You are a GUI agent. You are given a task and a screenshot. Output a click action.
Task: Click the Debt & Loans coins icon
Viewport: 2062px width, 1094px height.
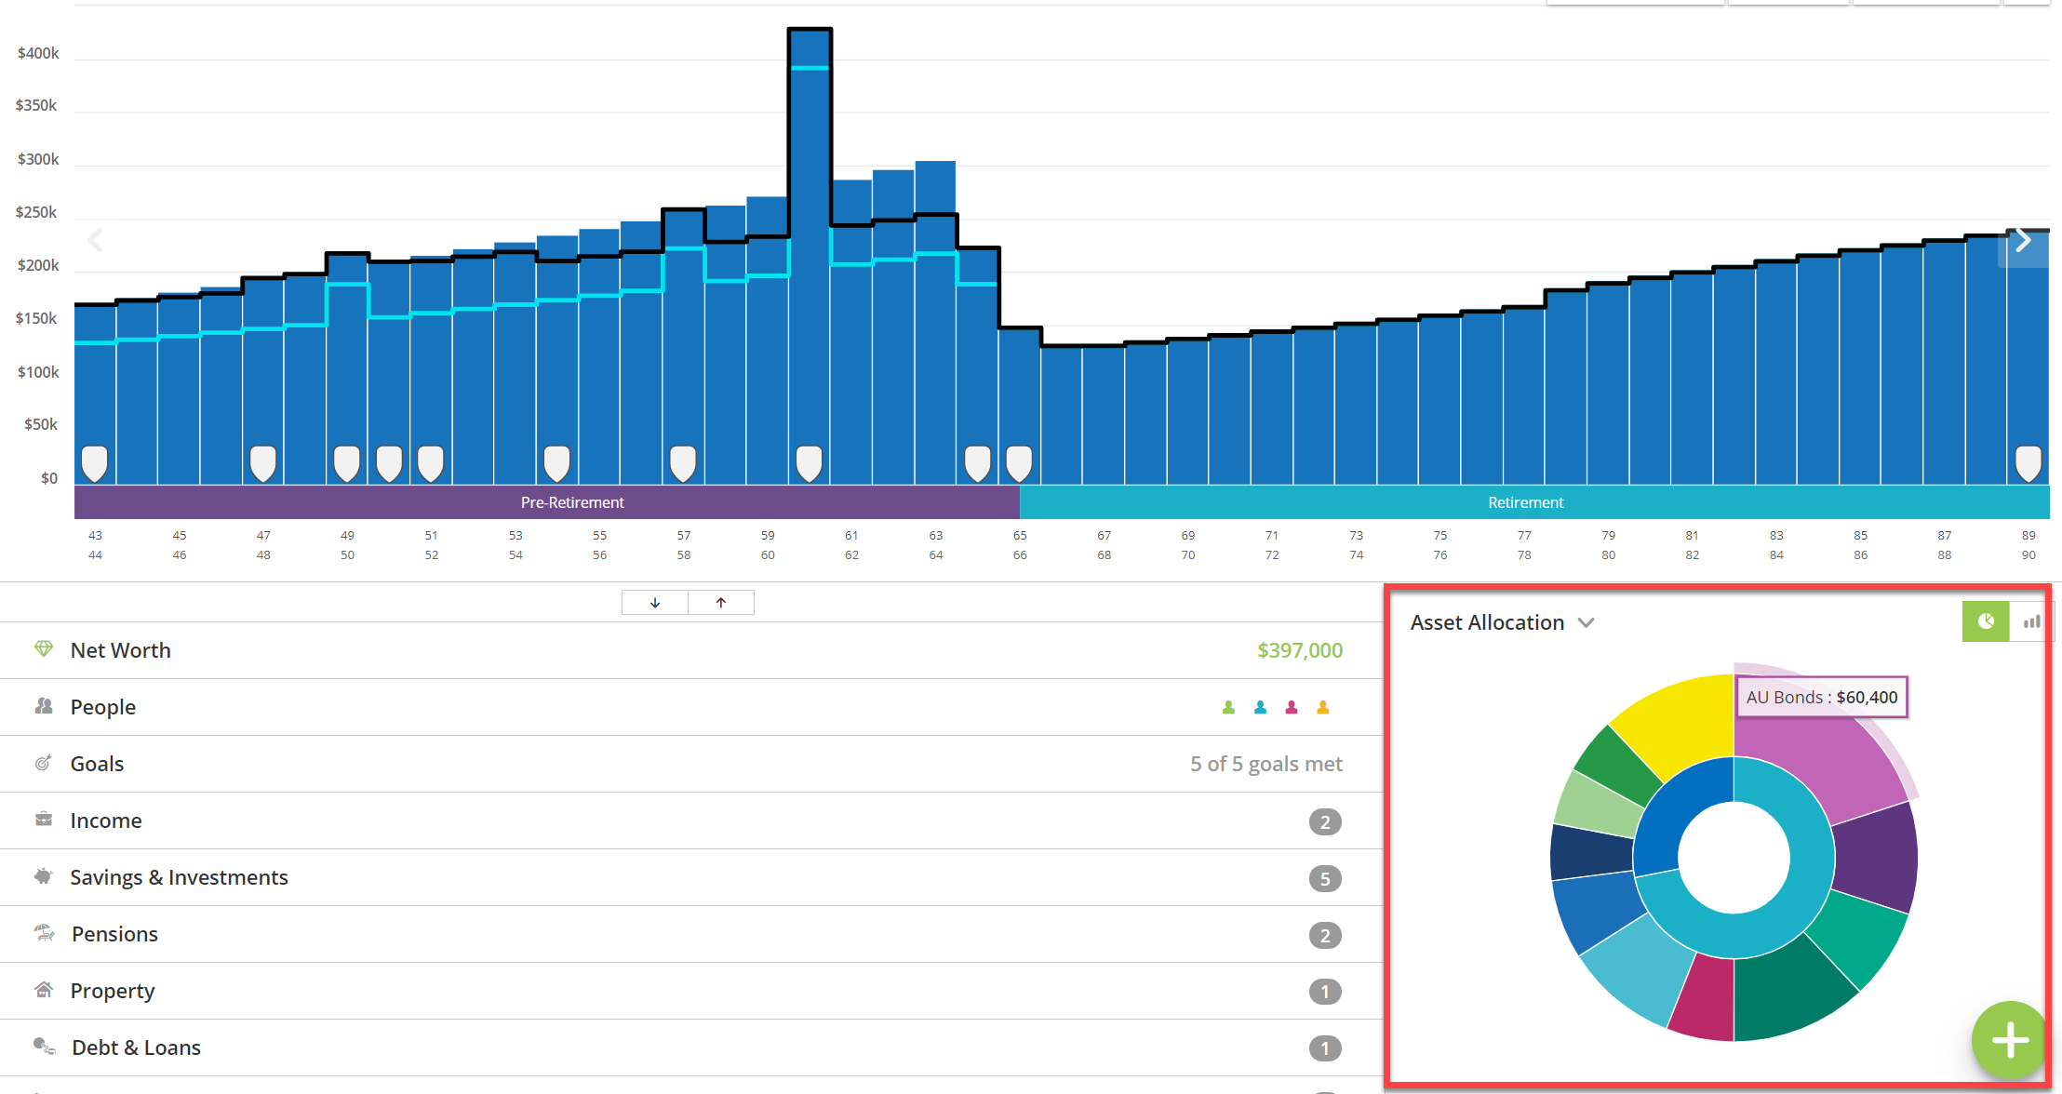coord(44,1047)
